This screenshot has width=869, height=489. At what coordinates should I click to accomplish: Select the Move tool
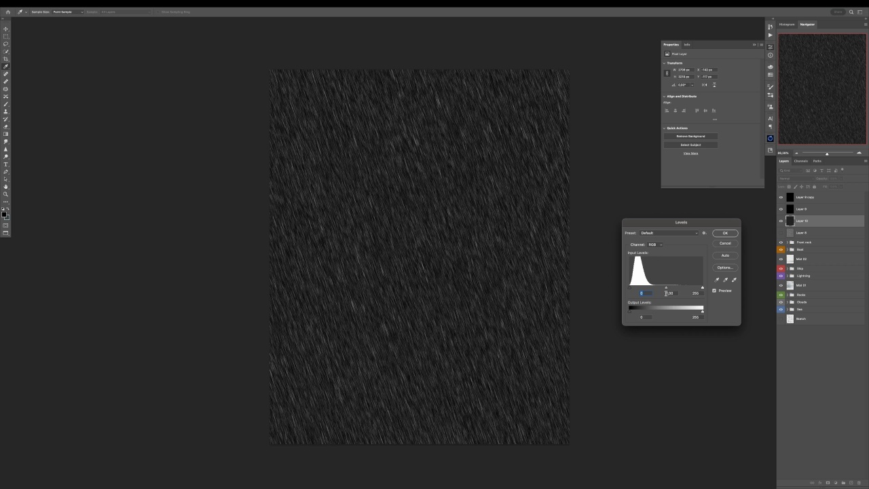coord(6,29)
